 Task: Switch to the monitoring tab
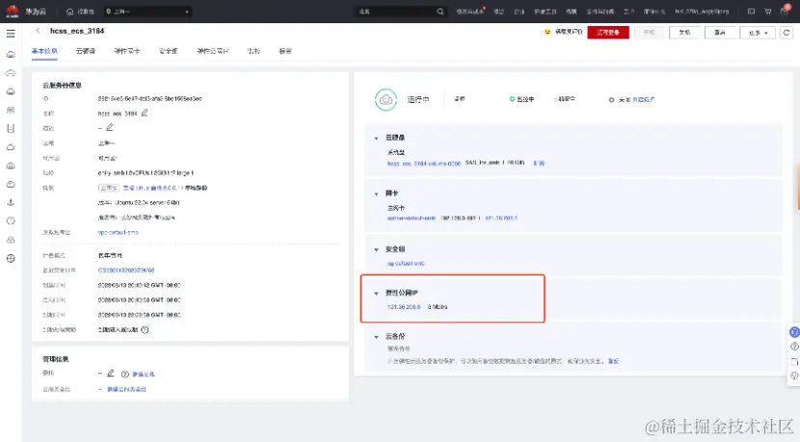coord(253,51)
